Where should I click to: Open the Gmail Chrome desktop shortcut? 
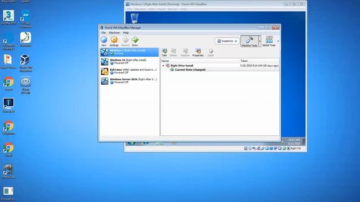[x=8, y=150]
